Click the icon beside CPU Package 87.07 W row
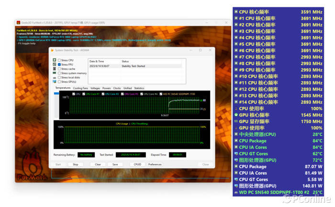Screen dimensions: 335x207 [236, 166]
